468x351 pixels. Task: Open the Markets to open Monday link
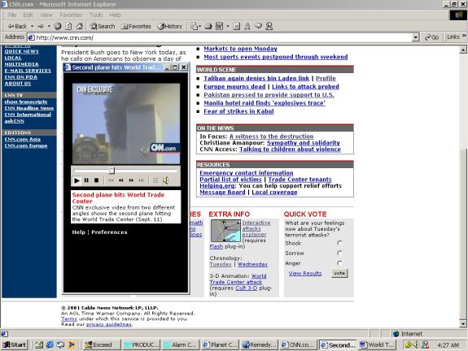coord(240,49)
